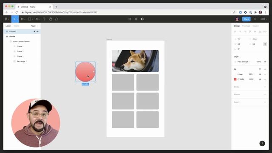This screenshot has width=272, height=153.
Task: Select the Move tool
Action: 14,19
